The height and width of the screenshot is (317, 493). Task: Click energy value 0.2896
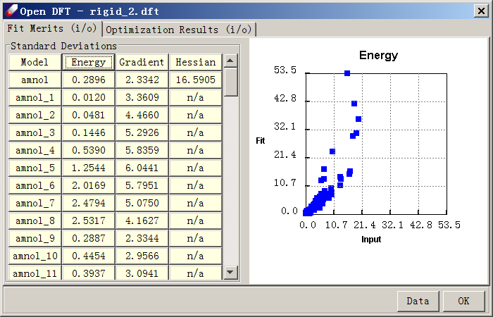(88, 80)
